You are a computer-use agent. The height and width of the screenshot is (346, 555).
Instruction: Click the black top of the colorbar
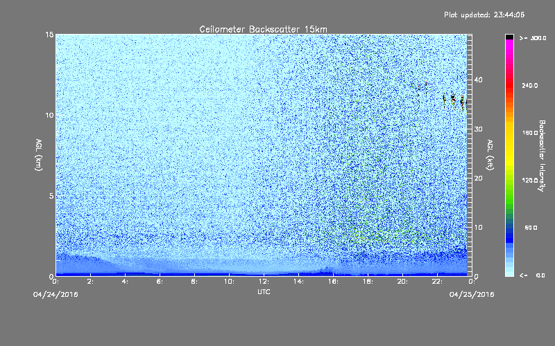coord(509,37)
